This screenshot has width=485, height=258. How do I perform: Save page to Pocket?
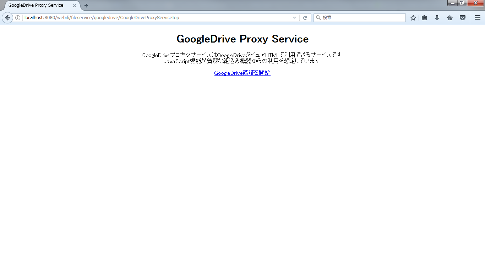pos(463,18)
